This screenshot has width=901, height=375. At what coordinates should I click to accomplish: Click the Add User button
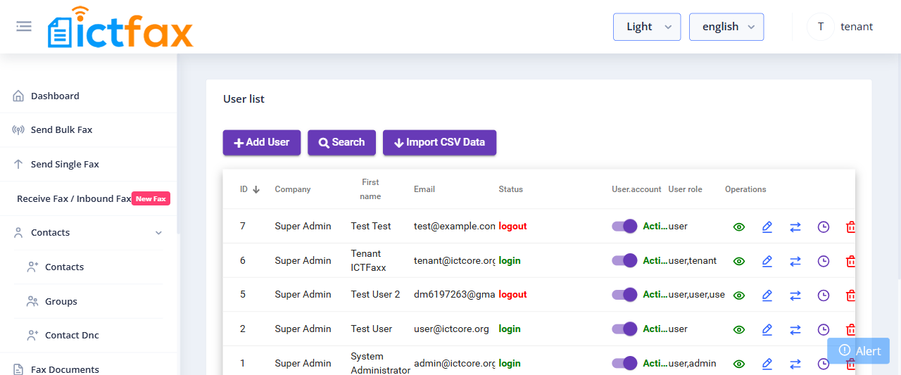click(x=262, y=142)
